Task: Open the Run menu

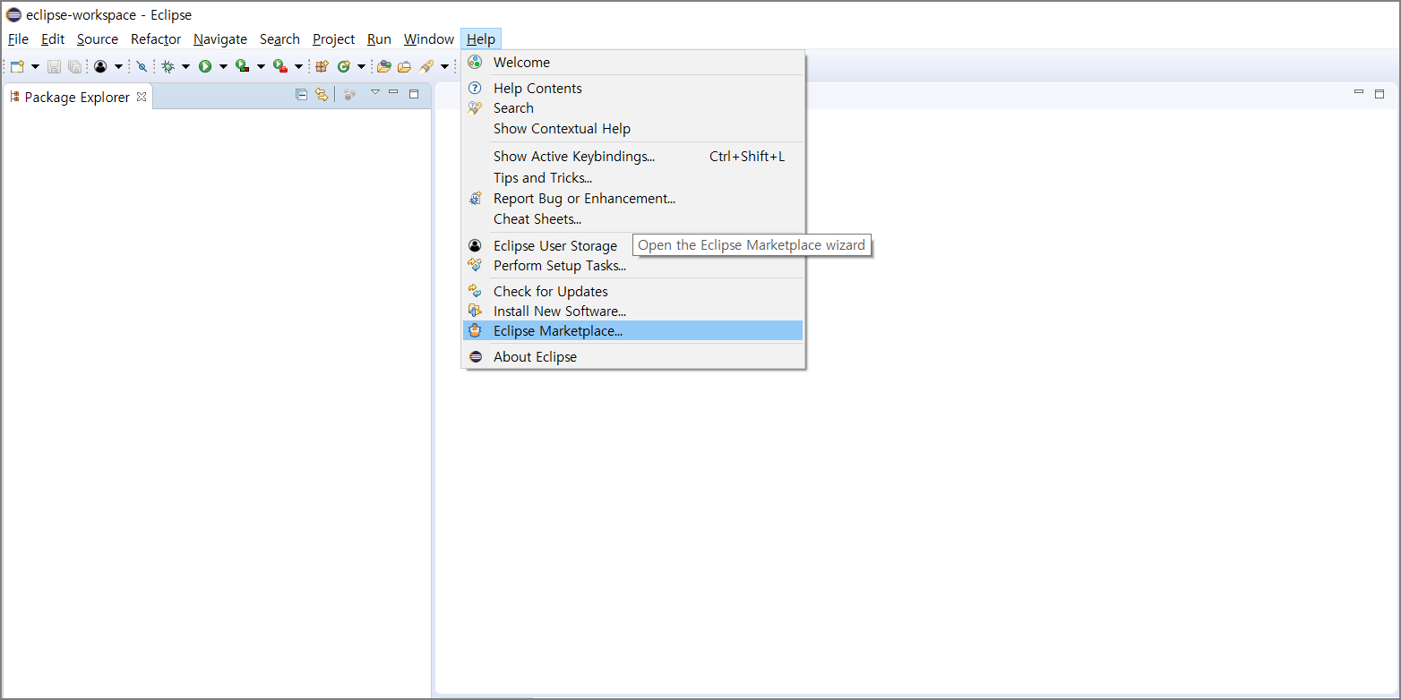Action: pos(379,39)
